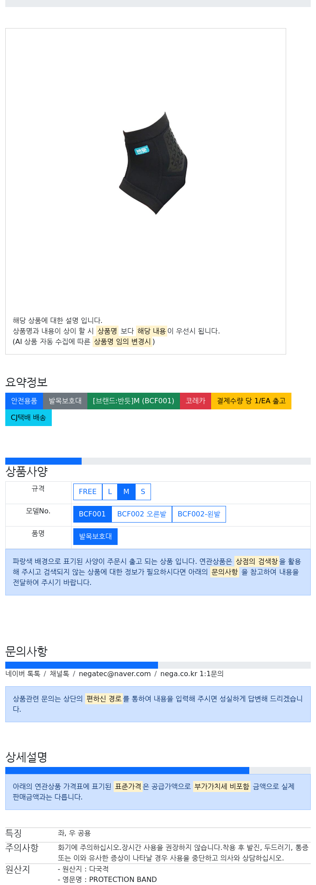
Task: Select model BCF001
Action: [92, 514]
